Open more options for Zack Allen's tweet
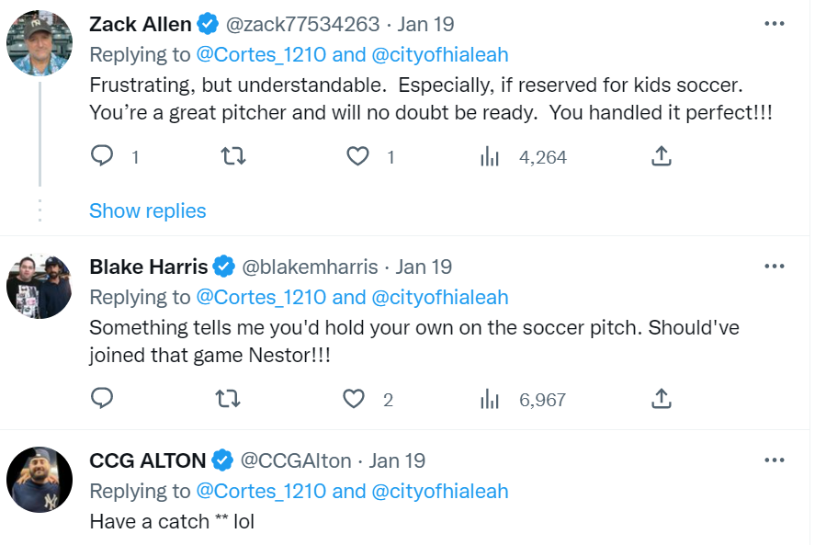This screenshot has width=815, height=545. 775,24
